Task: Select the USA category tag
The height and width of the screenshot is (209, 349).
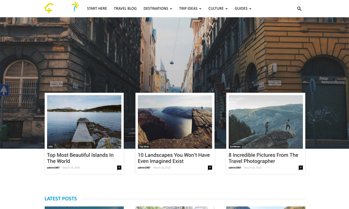Action: [x=51, y=147]
